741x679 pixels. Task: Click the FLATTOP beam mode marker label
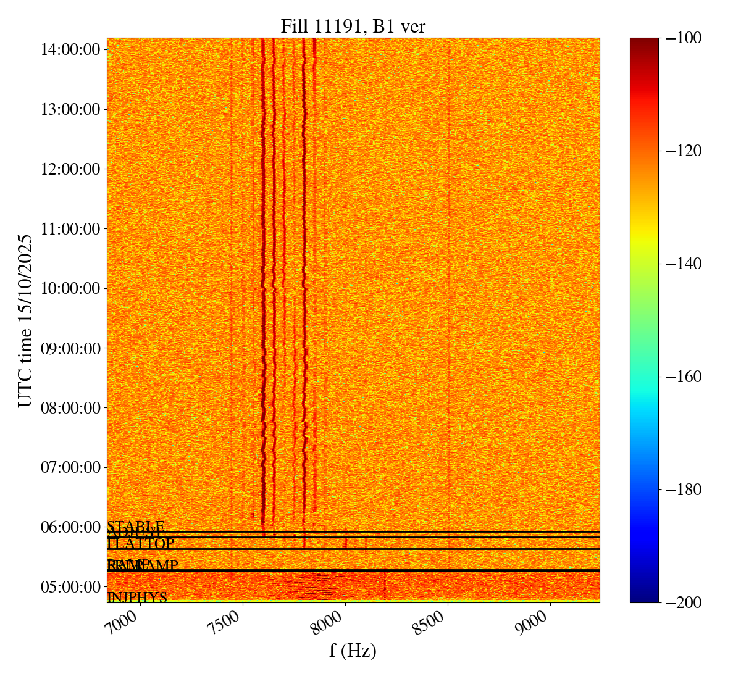pos(141,544)
